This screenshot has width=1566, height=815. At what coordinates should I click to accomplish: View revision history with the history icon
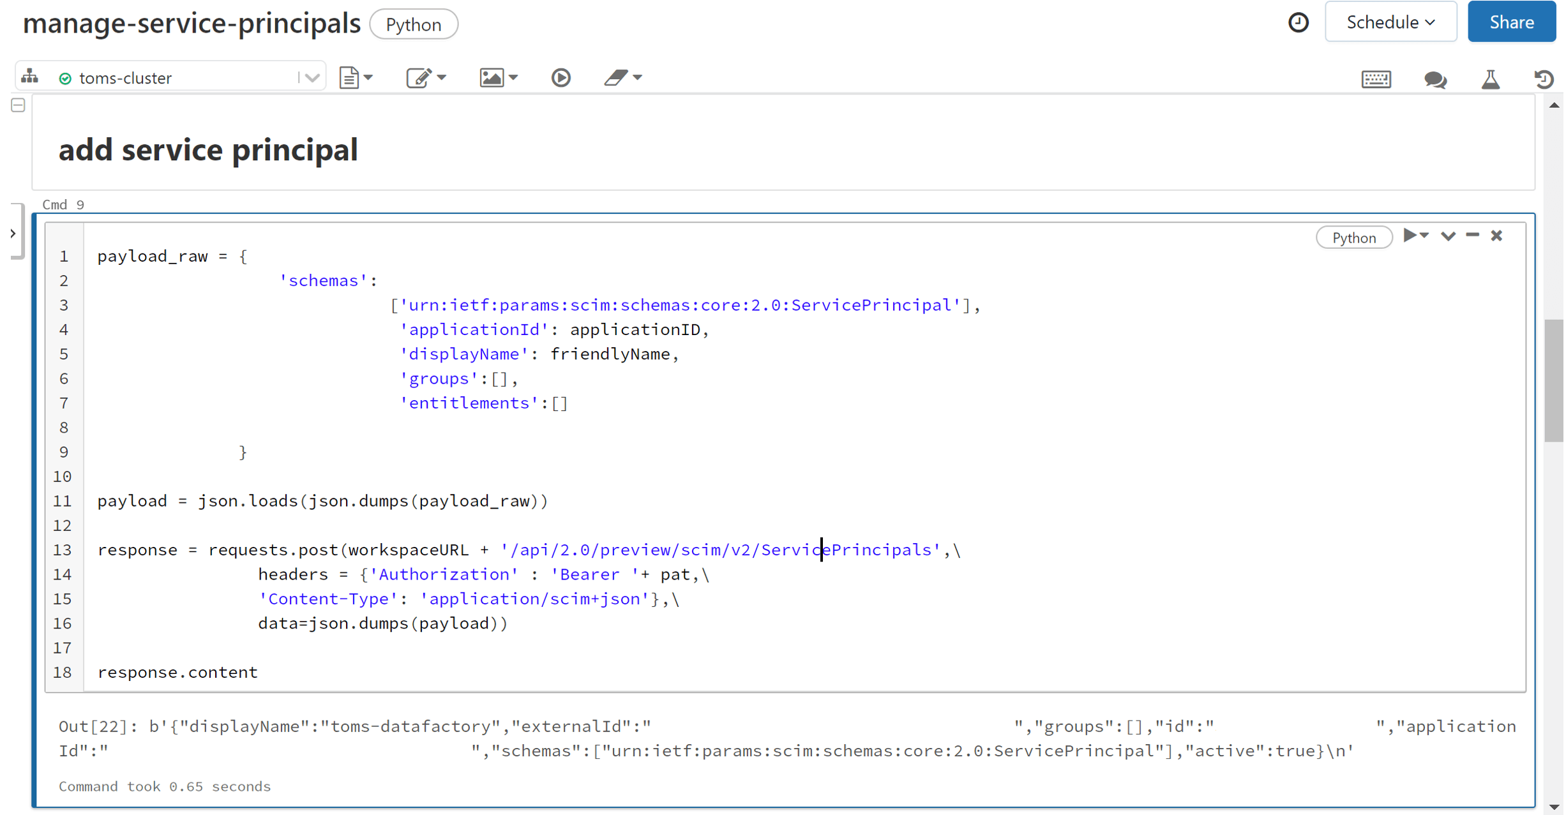click(1545, 79)
